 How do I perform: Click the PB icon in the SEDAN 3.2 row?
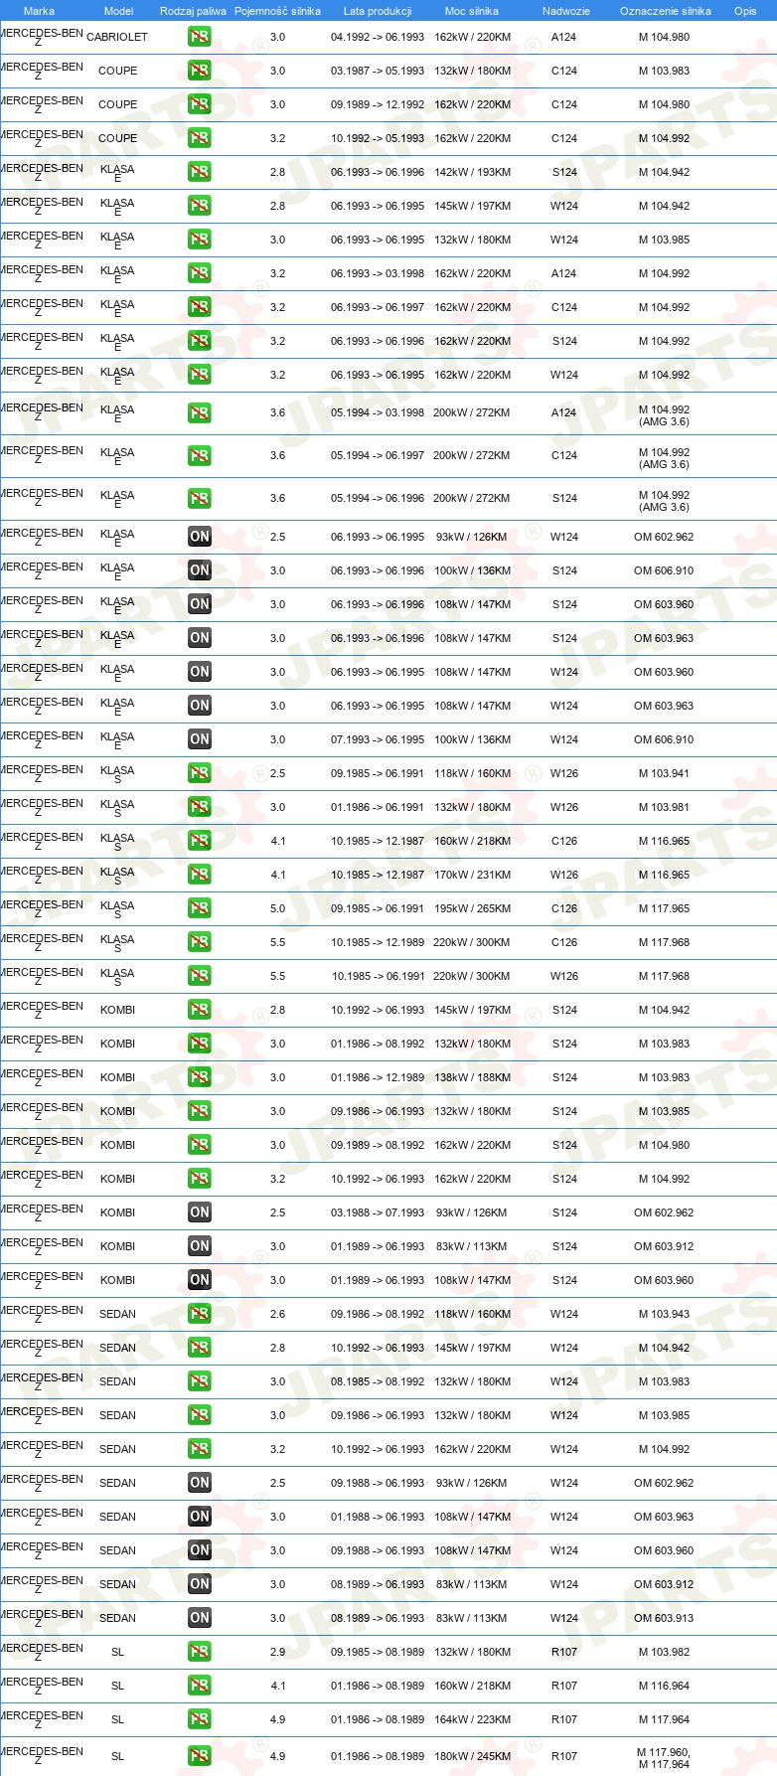point(200,1449)
